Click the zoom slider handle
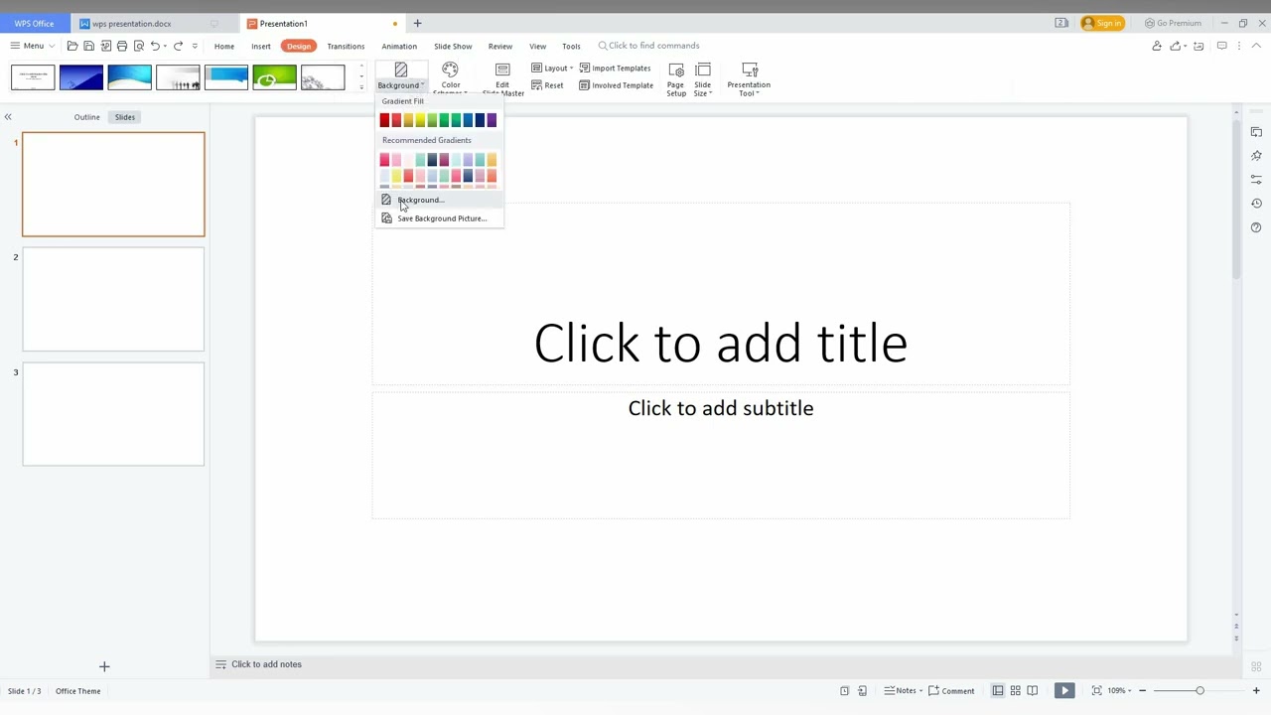 pyautogui.click(x=1200, y=691)
